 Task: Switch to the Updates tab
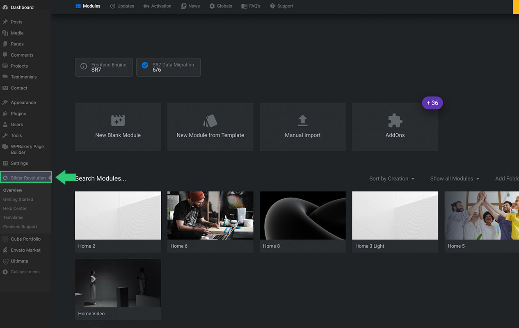122,6
